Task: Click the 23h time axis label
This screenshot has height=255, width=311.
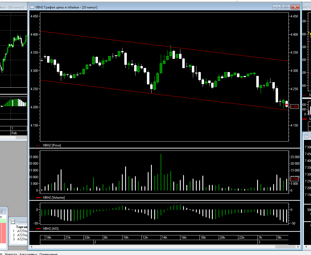Action: [87, 238]
